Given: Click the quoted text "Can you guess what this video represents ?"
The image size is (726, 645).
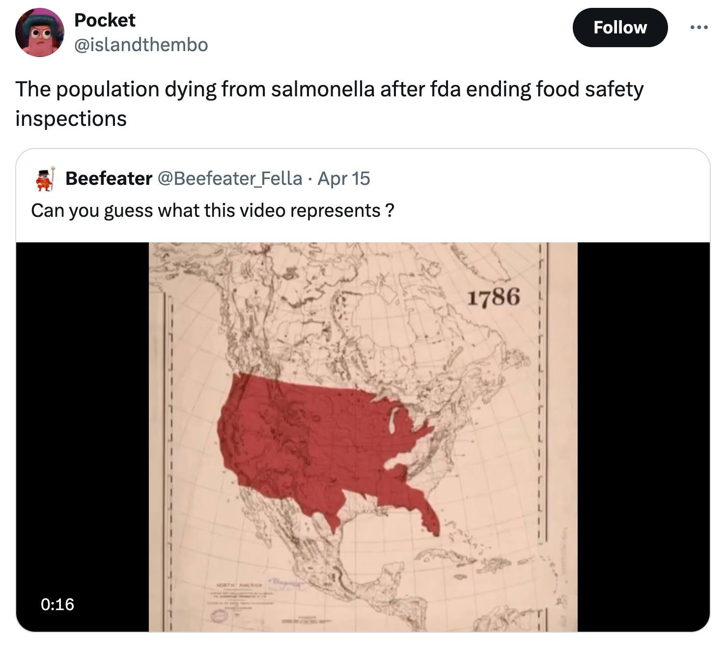Looking at the screenshot, I should 212,210.
